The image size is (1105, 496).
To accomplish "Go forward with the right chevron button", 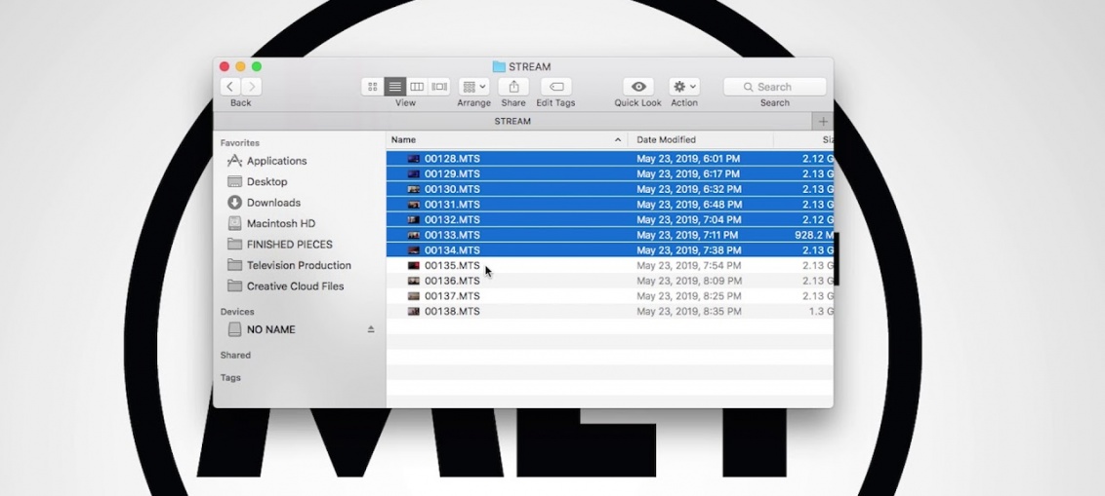I will [252, 87].
